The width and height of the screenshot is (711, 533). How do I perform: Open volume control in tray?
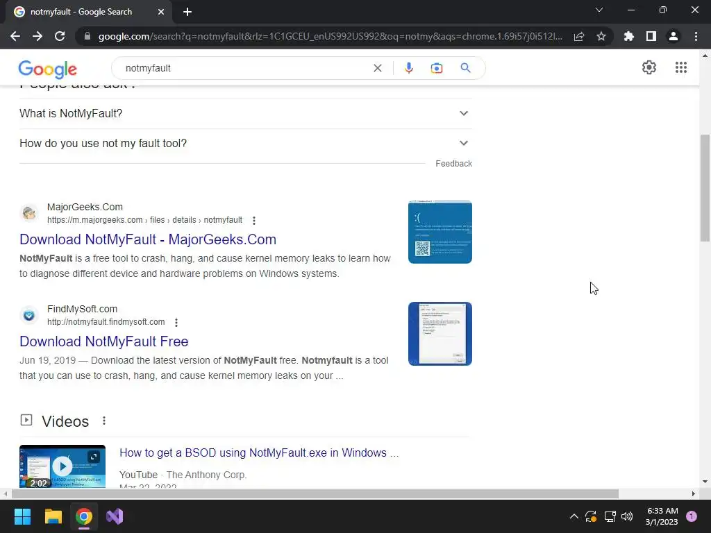pyautogui.click(x=627, y=516)
